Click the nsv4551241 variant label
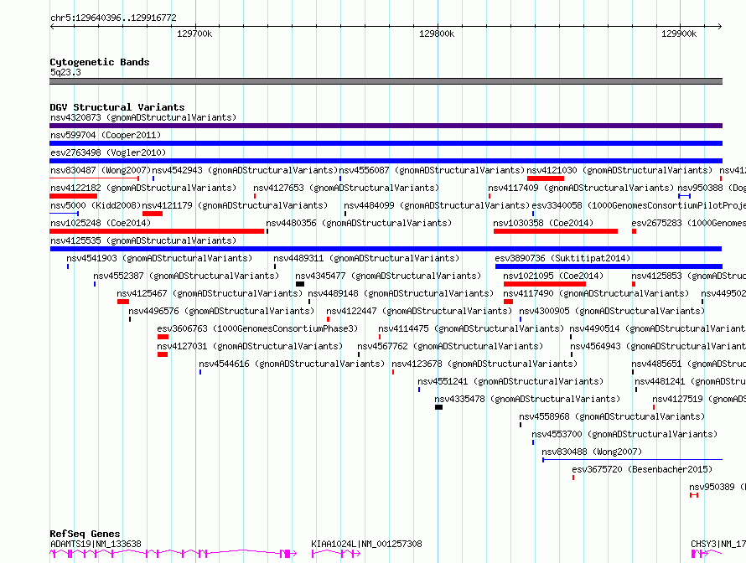This screenshot has height=563, width=746. tap(510, 381)
